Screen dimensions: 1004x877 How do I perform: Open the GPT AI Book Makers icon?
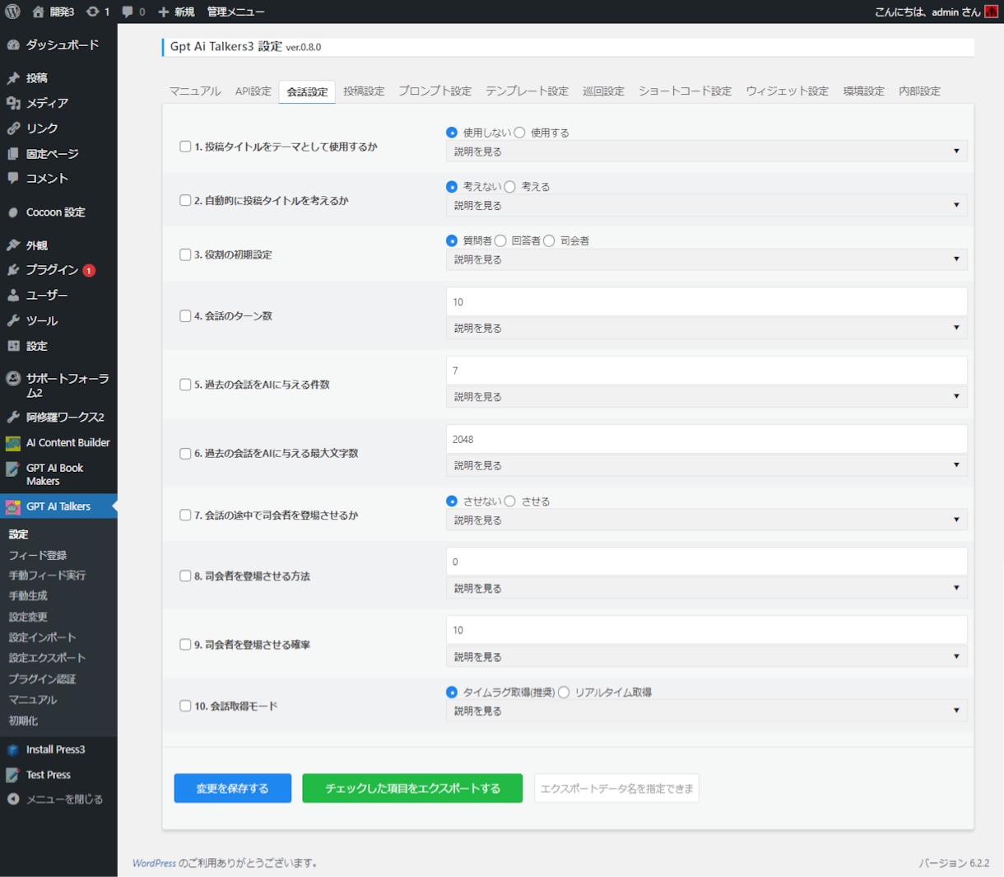coord(13,469)
